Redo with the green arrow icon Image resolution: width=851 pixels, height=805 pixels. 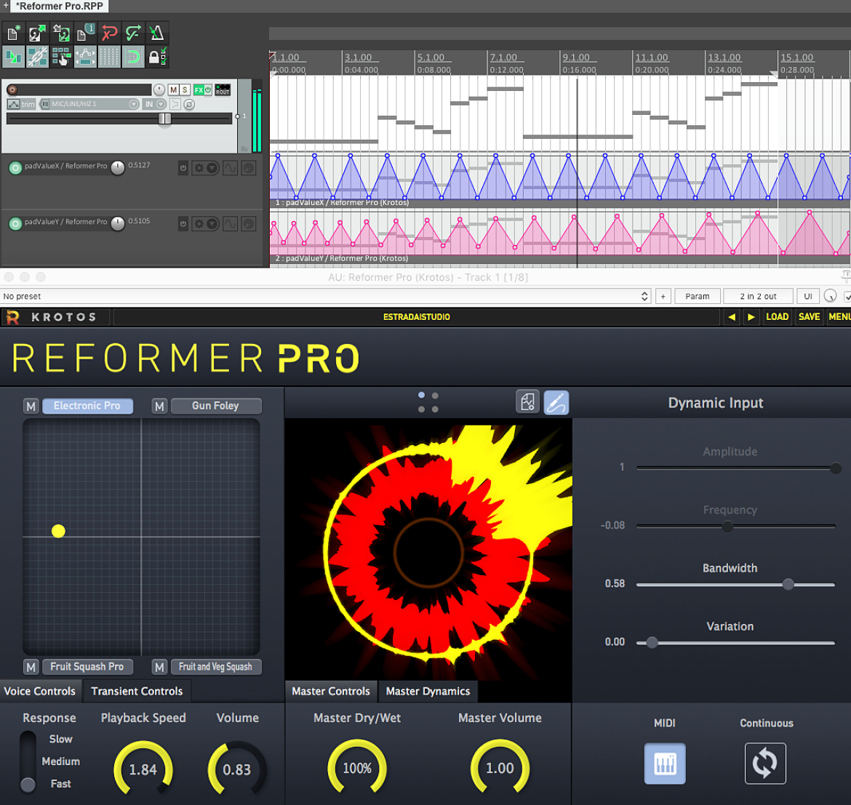tap(133, 33)
